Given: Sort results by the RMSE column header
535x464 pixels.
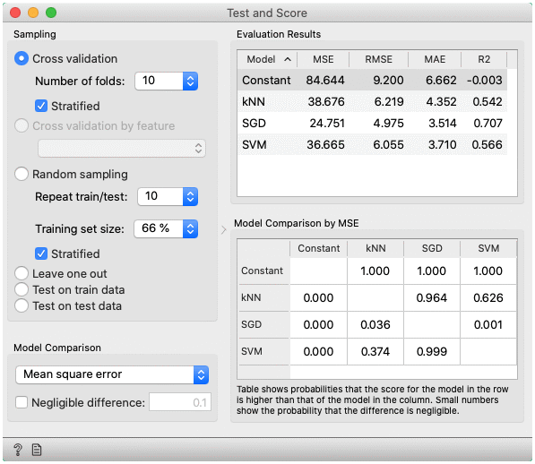Looking at the screenshot, I should coord(378,59).
